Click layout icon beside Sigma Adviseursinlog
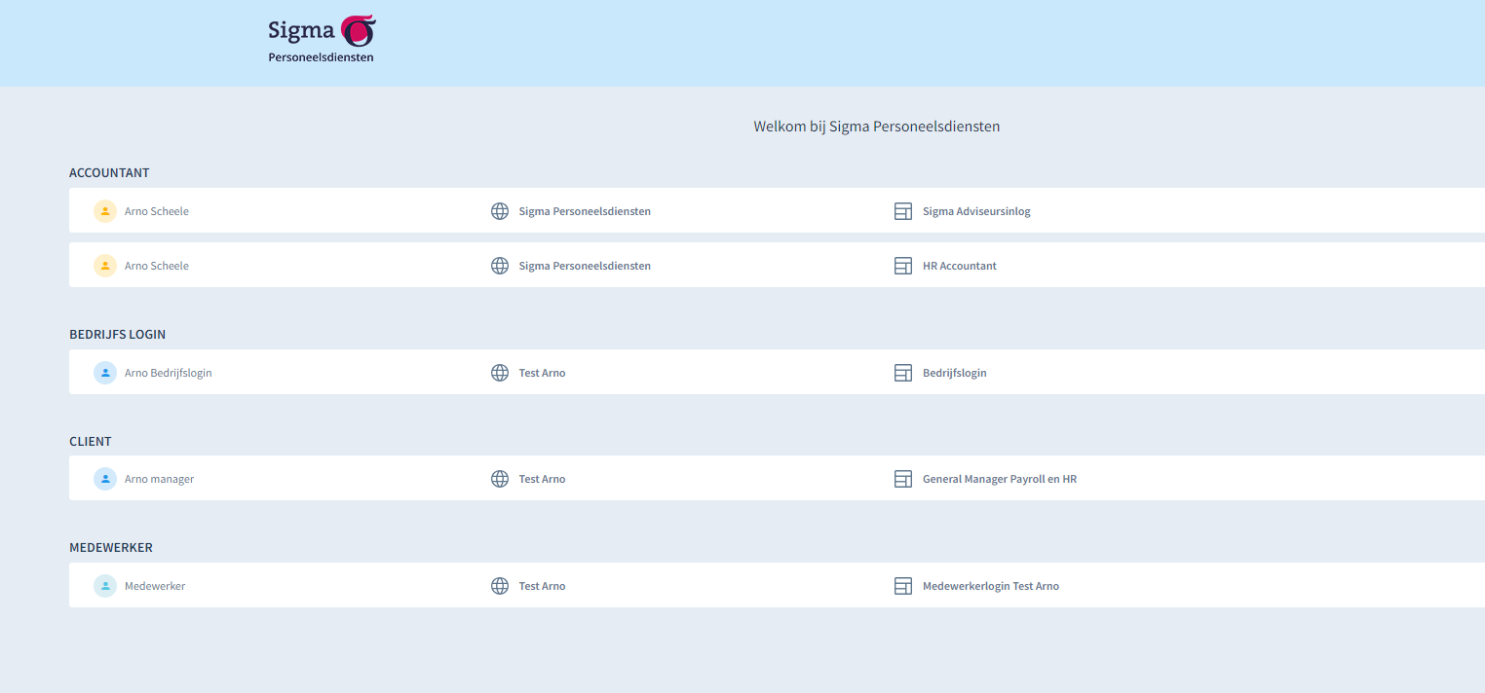Screen dimensions: 1485x693 coord(903,211)
